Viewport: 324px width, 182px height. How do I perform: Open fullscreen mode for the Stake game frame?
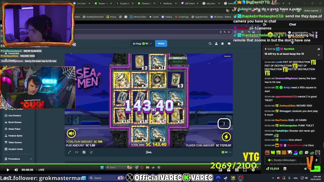(x=69, y=152)
